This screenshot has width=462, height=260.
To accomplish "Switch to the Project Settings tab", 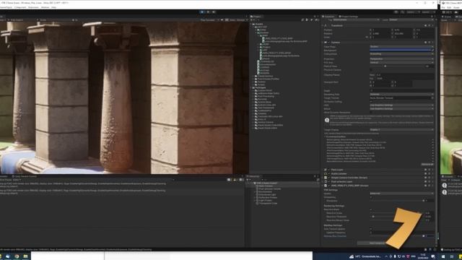I will pos(349,17).
